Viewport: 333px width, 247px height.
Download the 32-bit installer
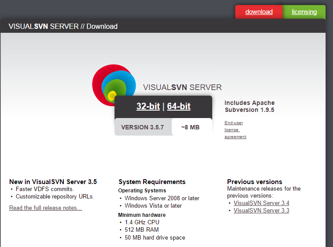pos(148,106)
